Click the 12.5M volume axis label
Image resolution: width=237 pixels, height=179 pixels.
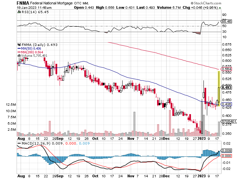11,104
